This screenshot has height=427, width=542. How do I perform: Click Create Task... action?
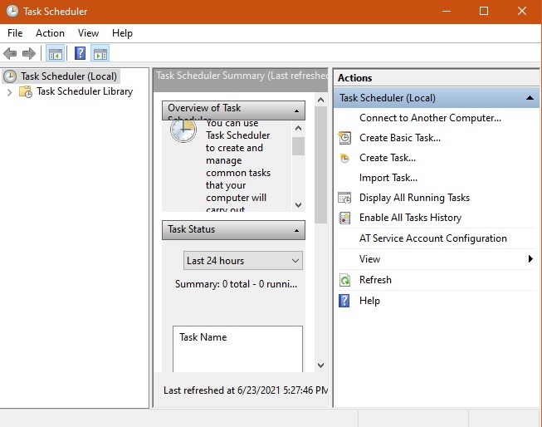coord(388,158)
